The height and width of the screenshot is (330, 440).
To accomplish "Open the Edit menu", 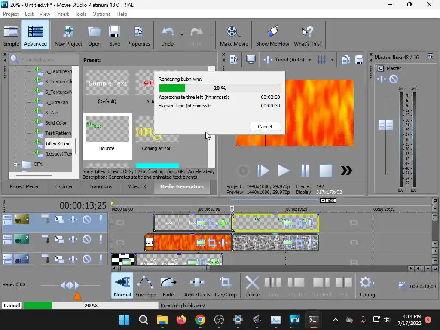I will point(29,14).
